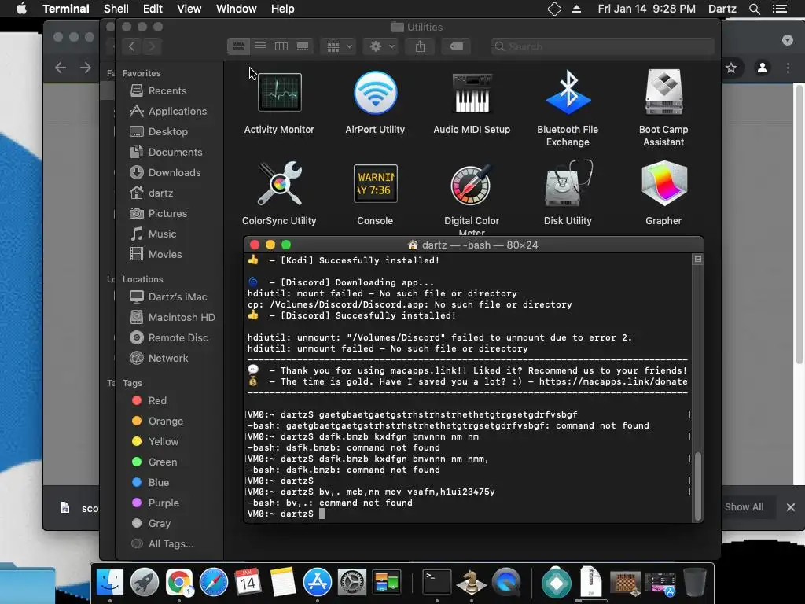Open Calendar from the Dock
This screenshot has height=604, width=805.
(x=248, y=583)
